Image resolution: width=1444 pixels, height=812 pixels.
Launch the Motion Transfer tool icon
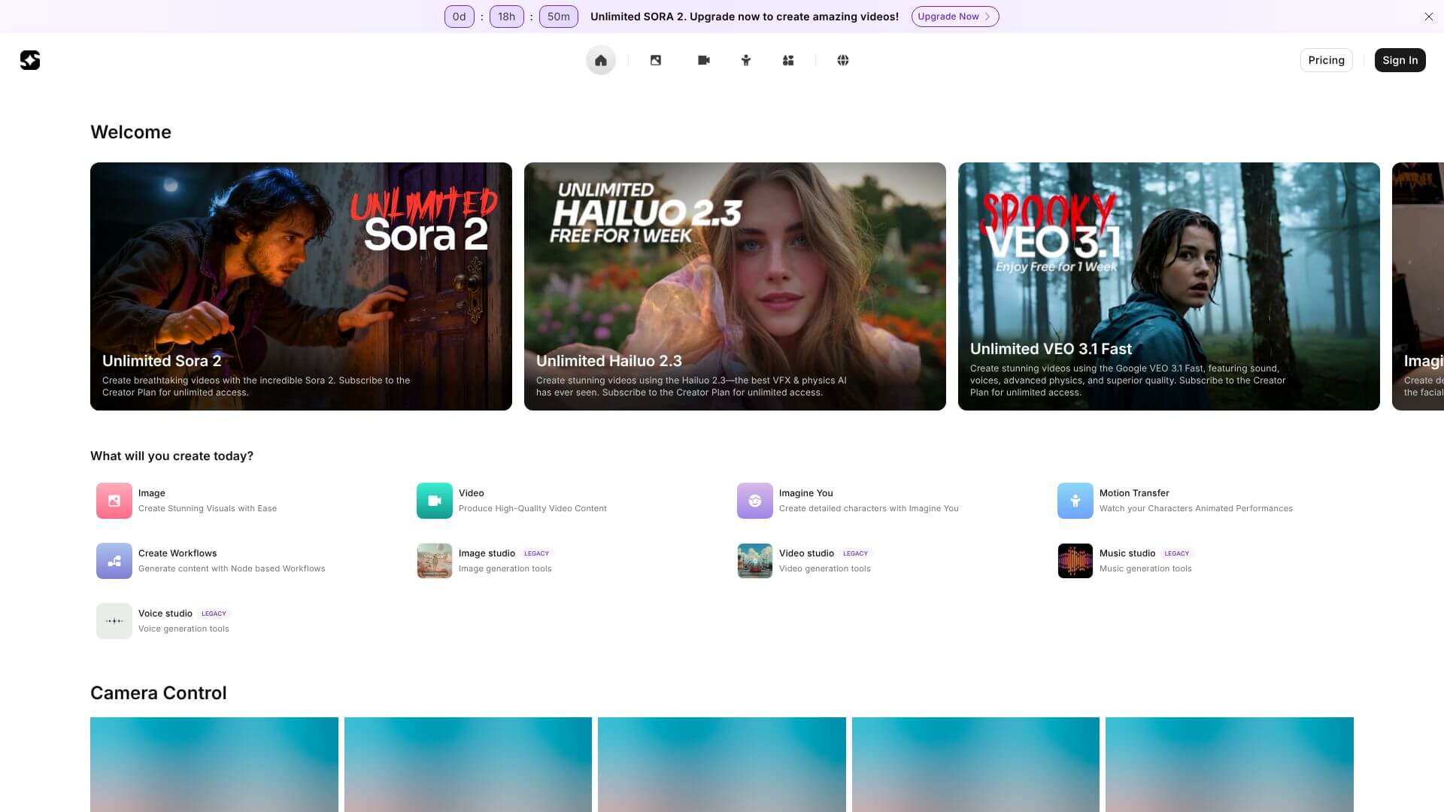point(1075,501)
